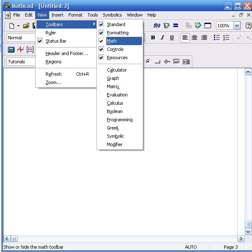Hide the Math toolbar
This screenshot has width=252, height=252.
(120, 41)
